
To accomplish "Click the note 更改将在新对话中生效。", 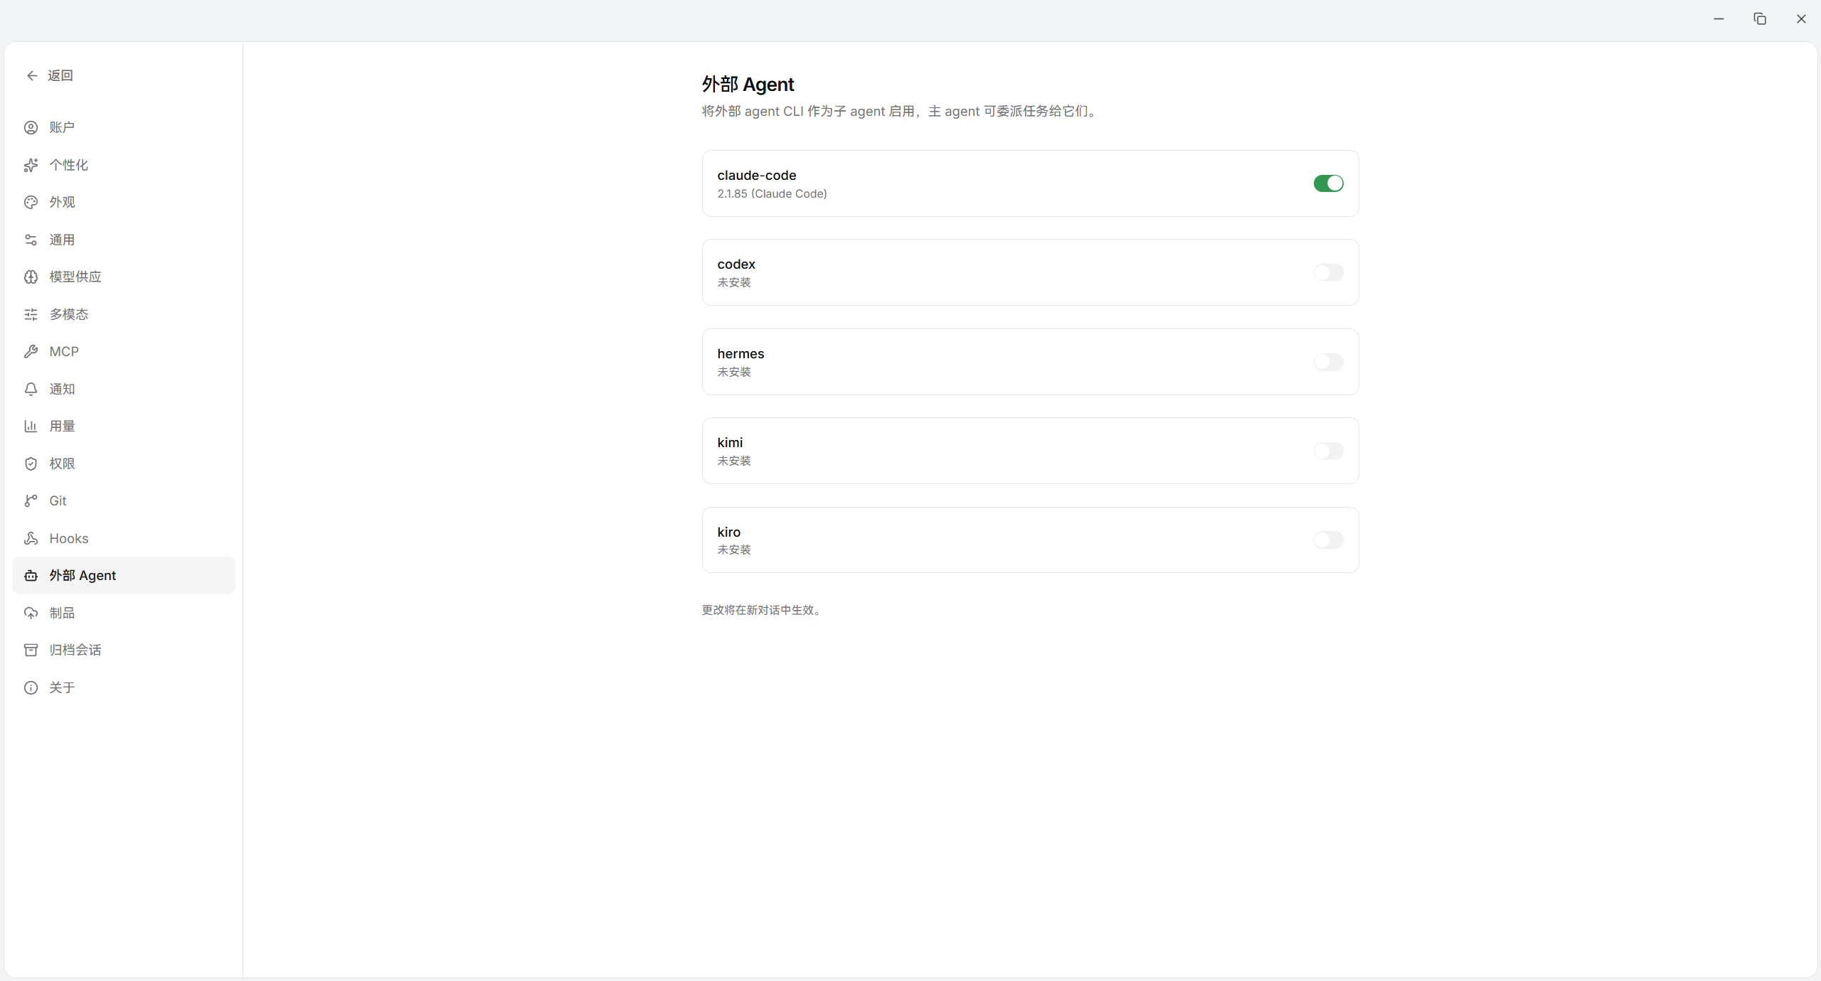I will (763, 611).
